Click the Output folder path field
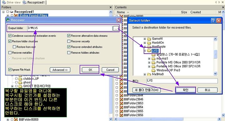 tap(70, 28)
